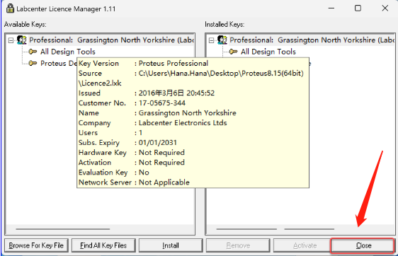Click the Activation value Not Required

click(x=161, y=162)
